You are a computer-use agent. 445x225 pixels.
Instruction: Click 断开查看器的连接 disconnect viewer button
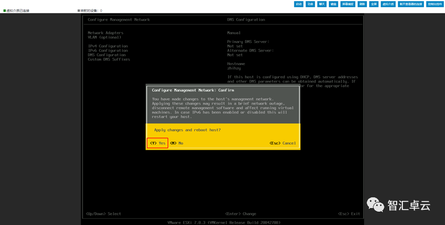(x=411, y=4)
